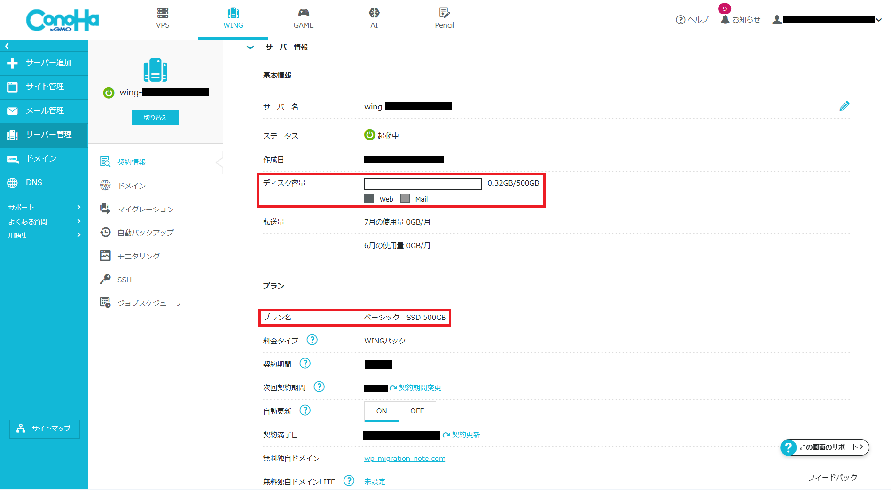Open メール管理 in sidebar
The width and height of the screenshot is (891, 490).
(44, 111)
